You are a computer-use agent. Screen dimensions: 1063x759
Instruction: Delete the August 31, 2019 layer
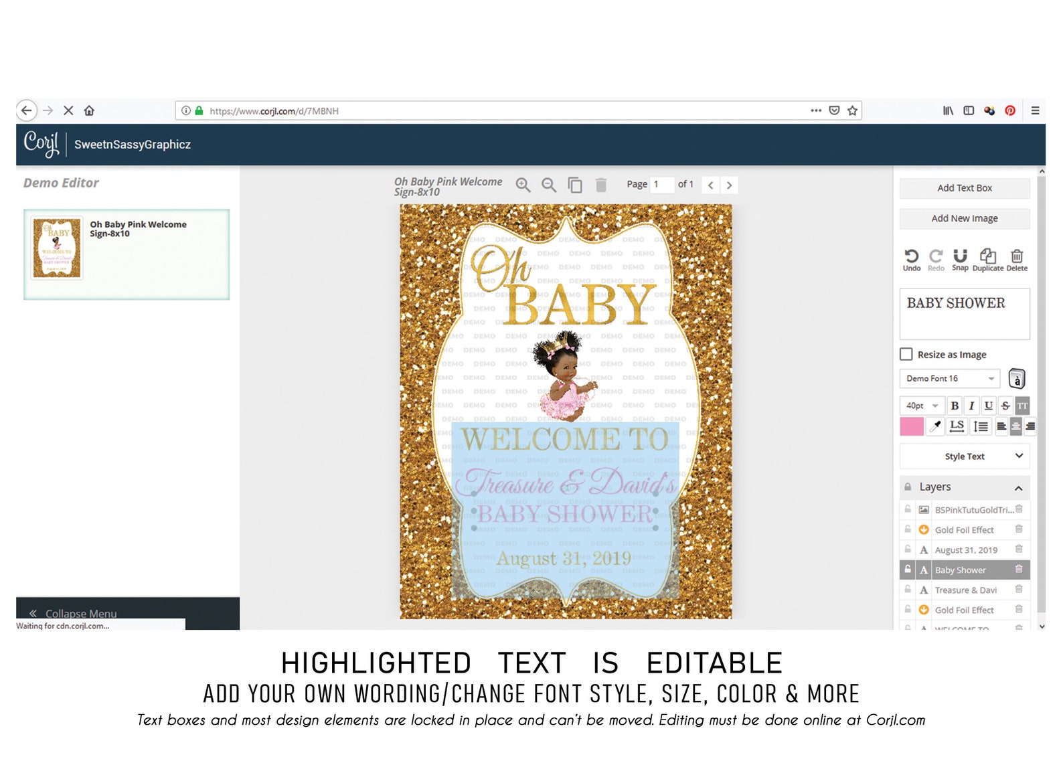pyautogui.click(x=1019, y=549)
